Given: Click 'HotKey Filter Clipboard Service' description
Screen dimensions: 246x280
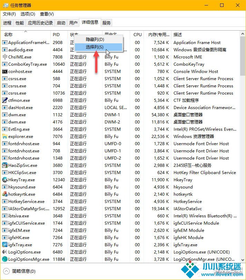Looking at the screenshot, I should [x=205, y=172].
